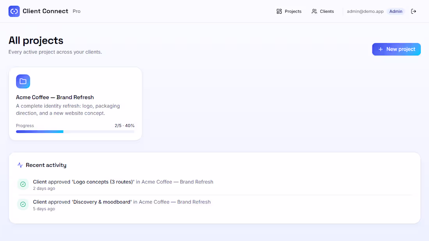Open the Acme Coffee — Brand Refresh project card
Screen dimensions: 429x241
tap(75, 103)
